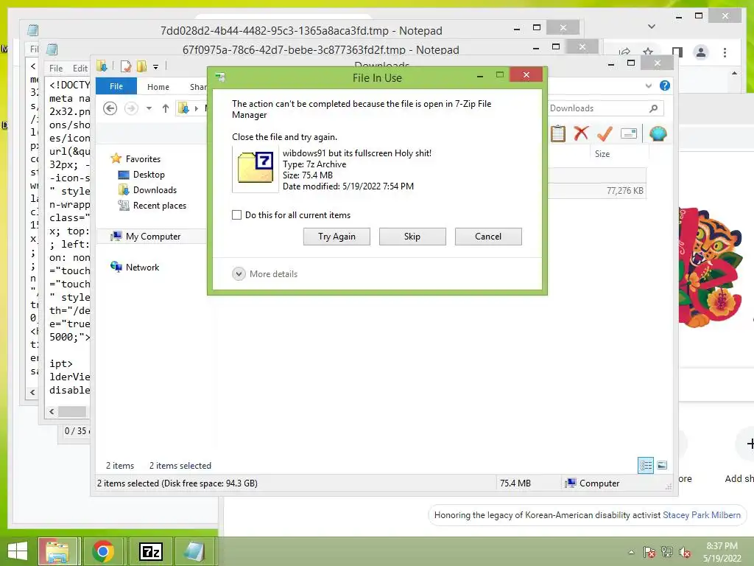The height and width of the screenshot is (566, 754).
Task: Expand address bar breadcrumb arrow
Action: pos(196,108)
